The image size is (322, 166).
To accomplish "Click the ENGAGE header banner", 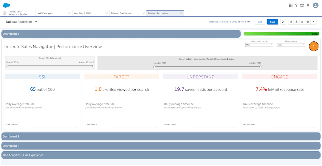I will [x=280, y=77].
